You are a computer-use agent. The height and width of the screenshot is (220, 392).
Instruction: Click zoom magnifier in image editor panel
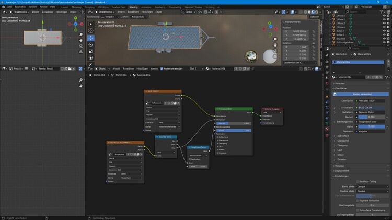tap(80, 80)
